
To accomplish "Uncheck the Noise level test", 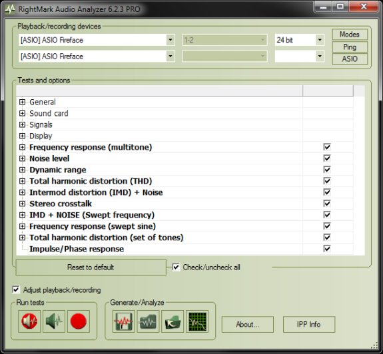I will [x=327, y=158].
